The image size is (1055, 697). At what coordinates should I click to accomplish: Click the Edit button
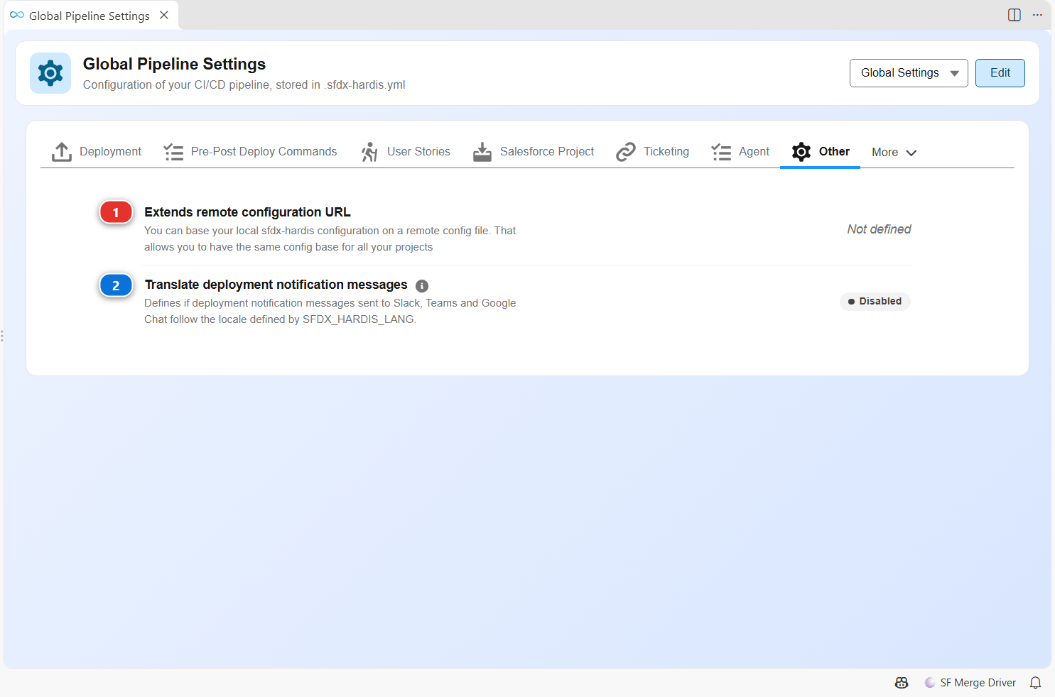click(x=1000, y=73)
